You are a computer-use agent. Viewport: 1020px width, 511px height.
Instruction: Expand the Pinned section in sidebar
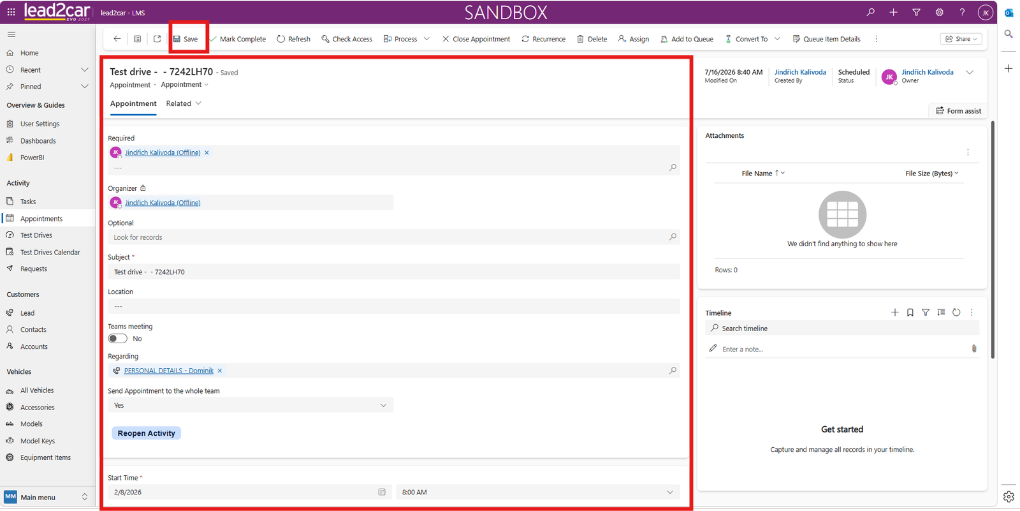pyautogui.click(x=84, y=86)
